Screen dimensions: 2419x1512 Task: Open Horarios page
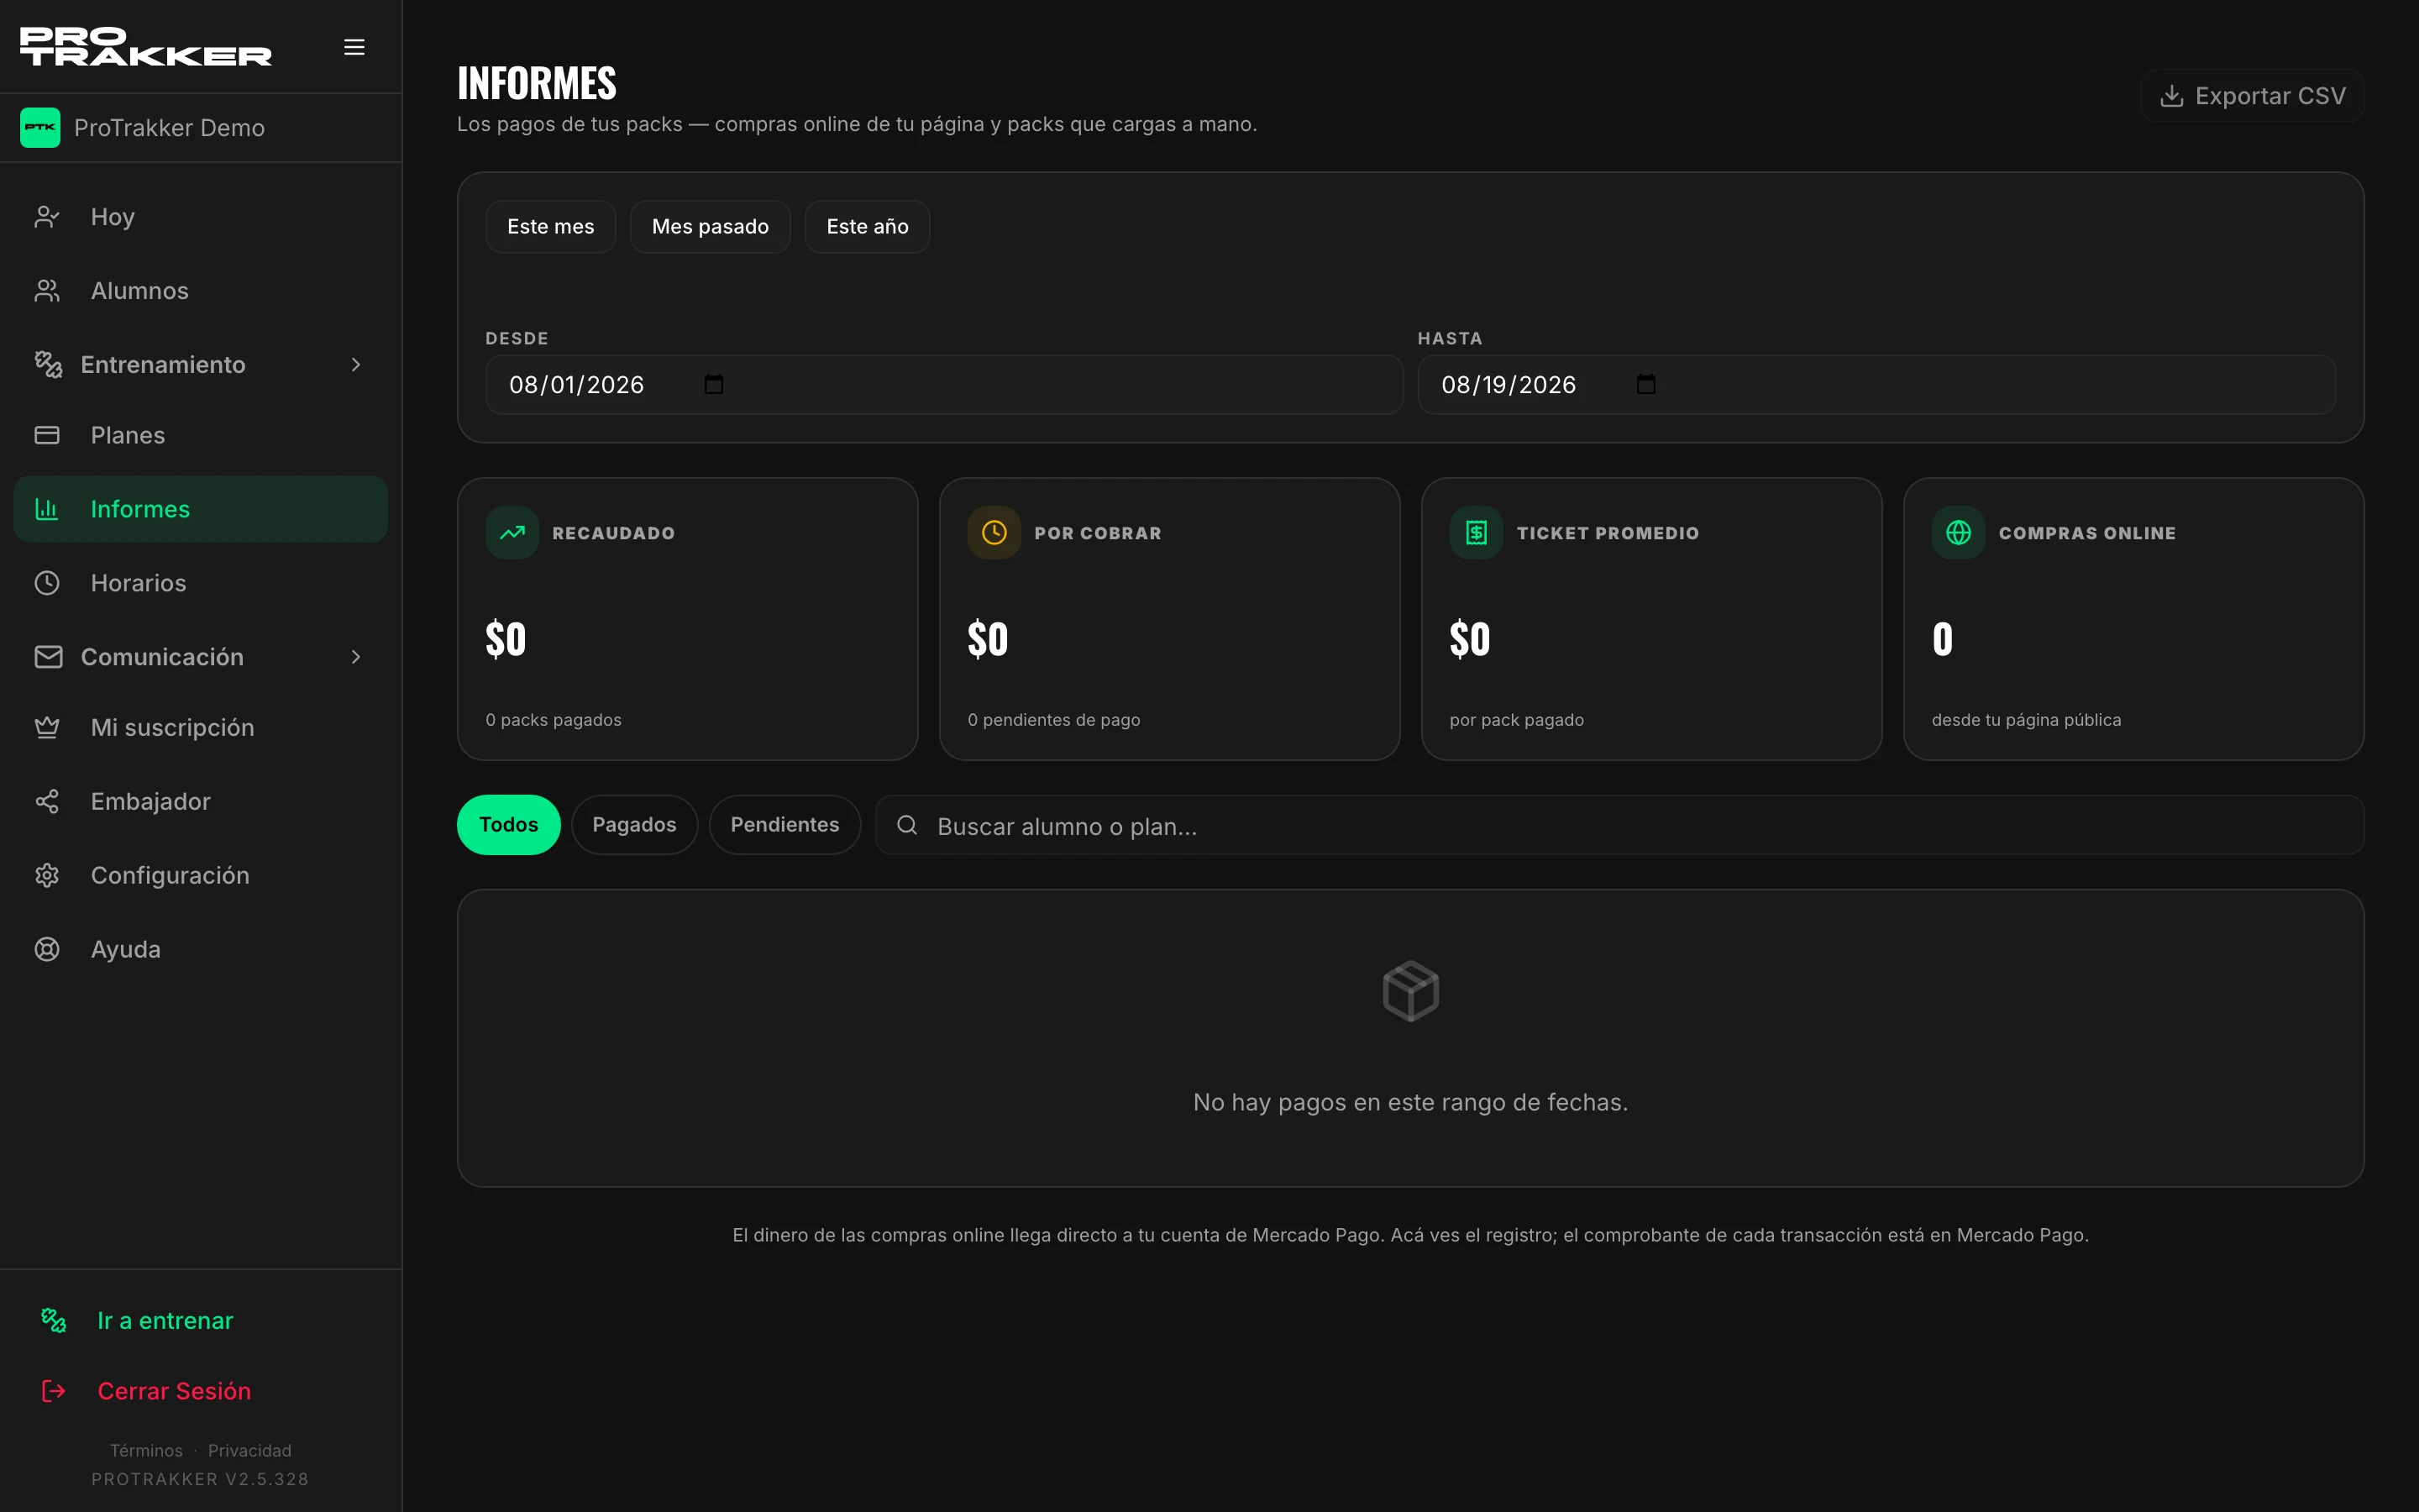200,583
